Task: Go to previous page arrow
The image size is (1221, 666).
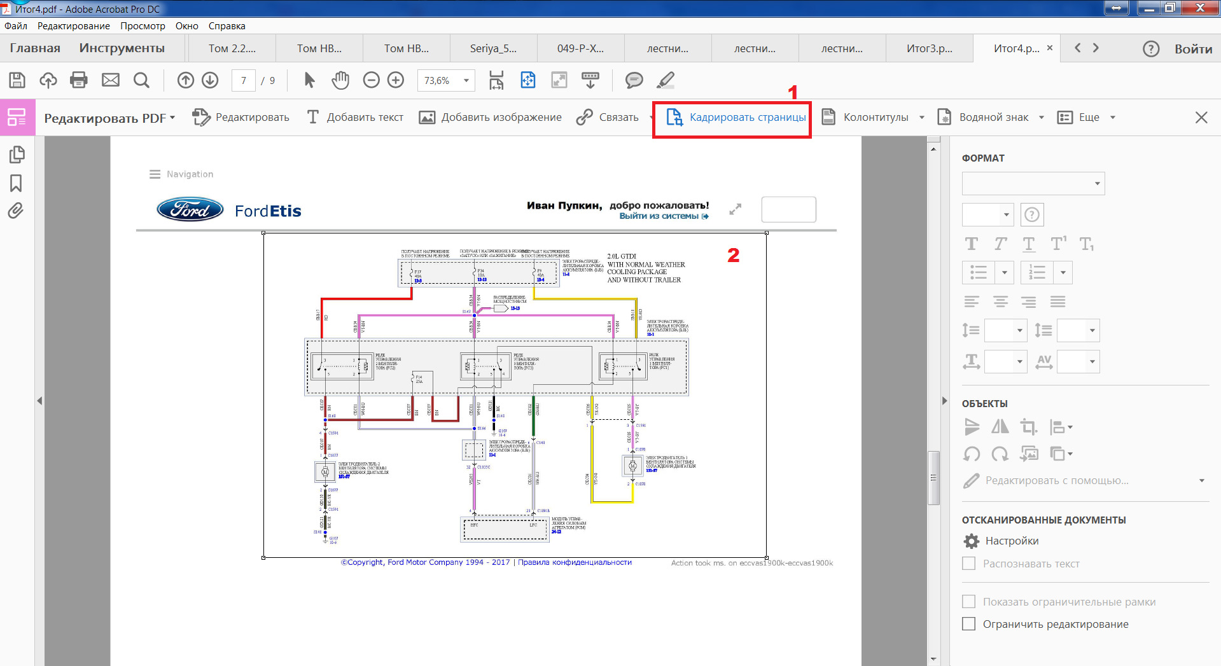Action: pos(186,80)
